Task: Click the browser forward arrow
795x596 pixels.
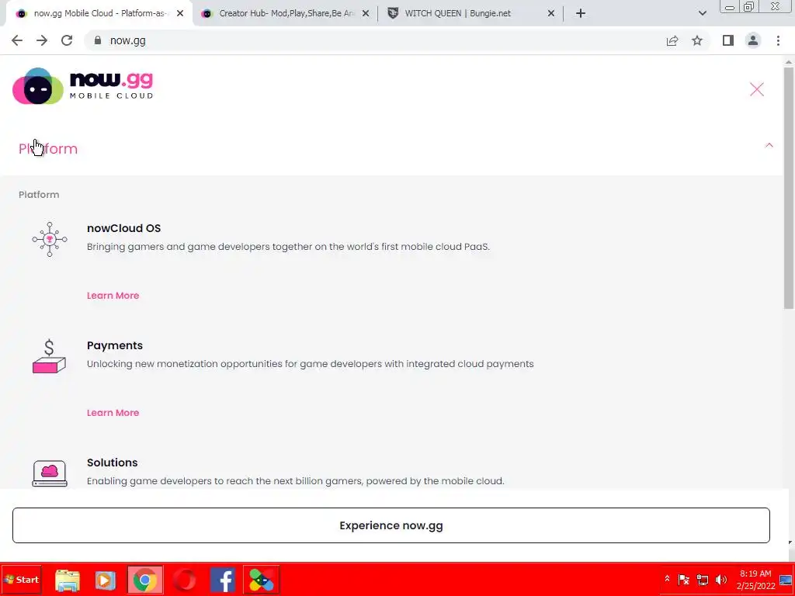Action: (42, 40)
